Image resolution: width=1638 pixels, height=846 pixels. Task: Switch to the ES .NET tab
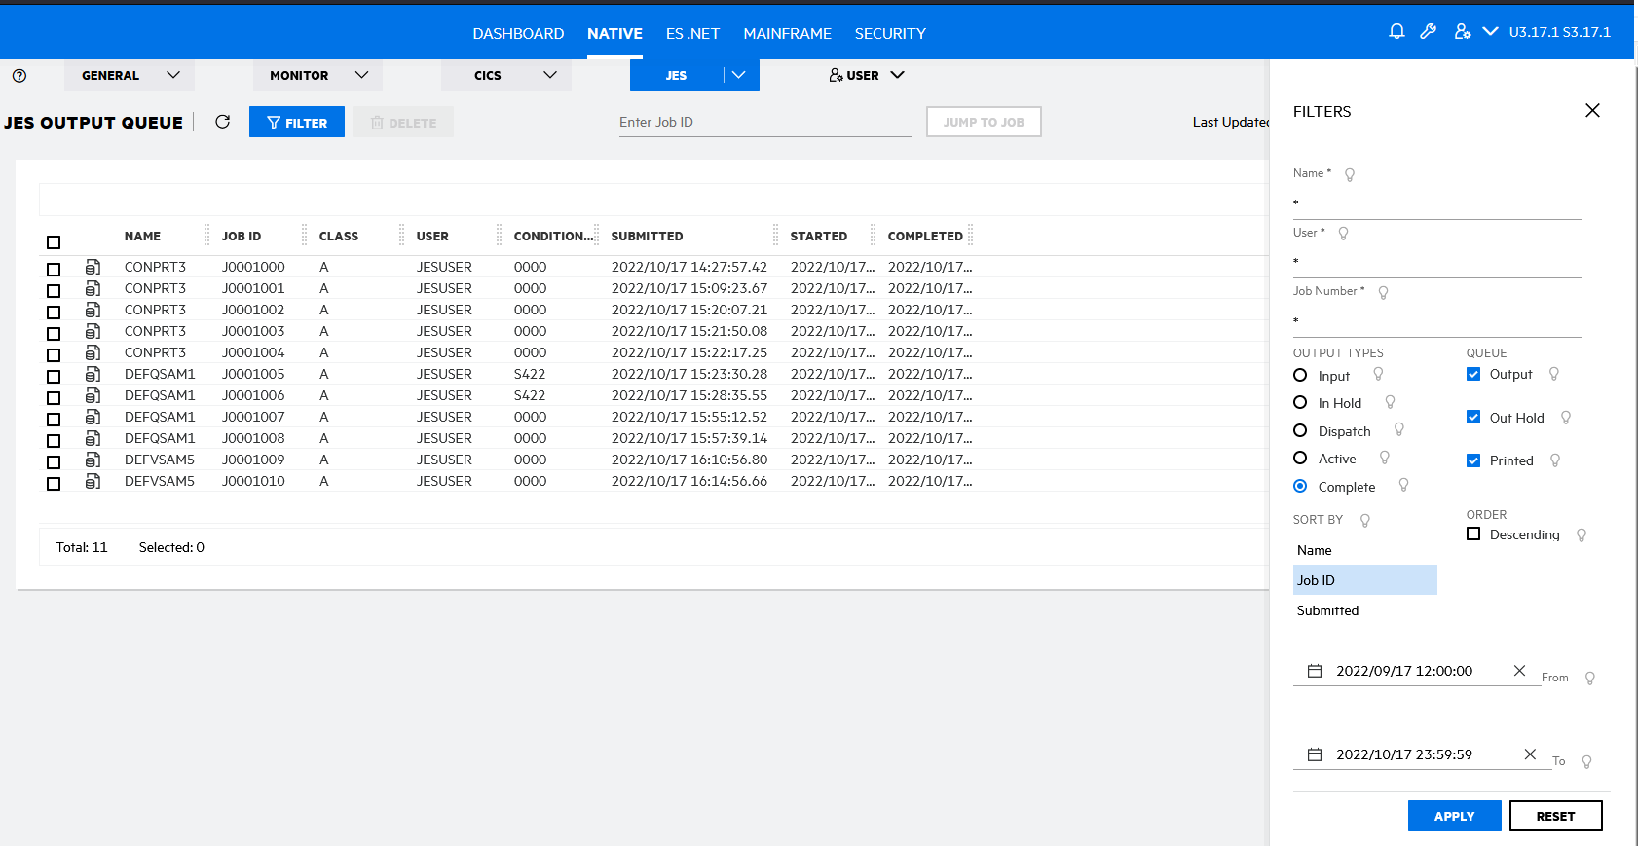692,33
